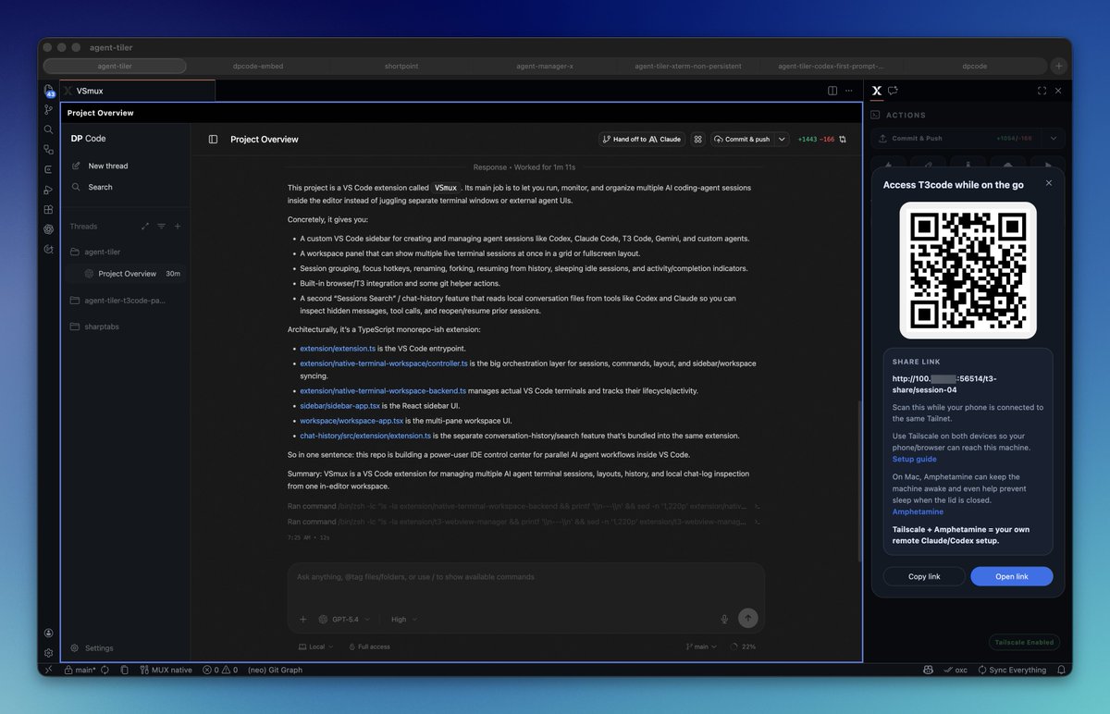Close the Access T3code popup

tap(1049, 183)
